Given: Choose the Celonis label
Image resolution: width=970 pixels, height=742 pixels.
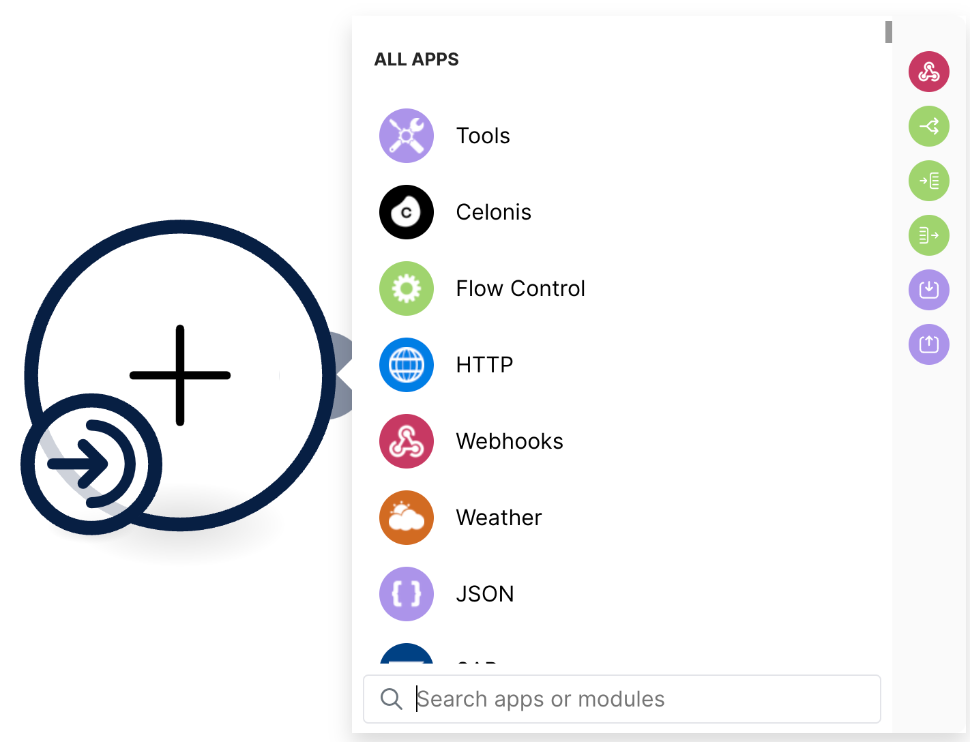Looking at the screenshot, I should pyautogui.click(x=494, y=212).
